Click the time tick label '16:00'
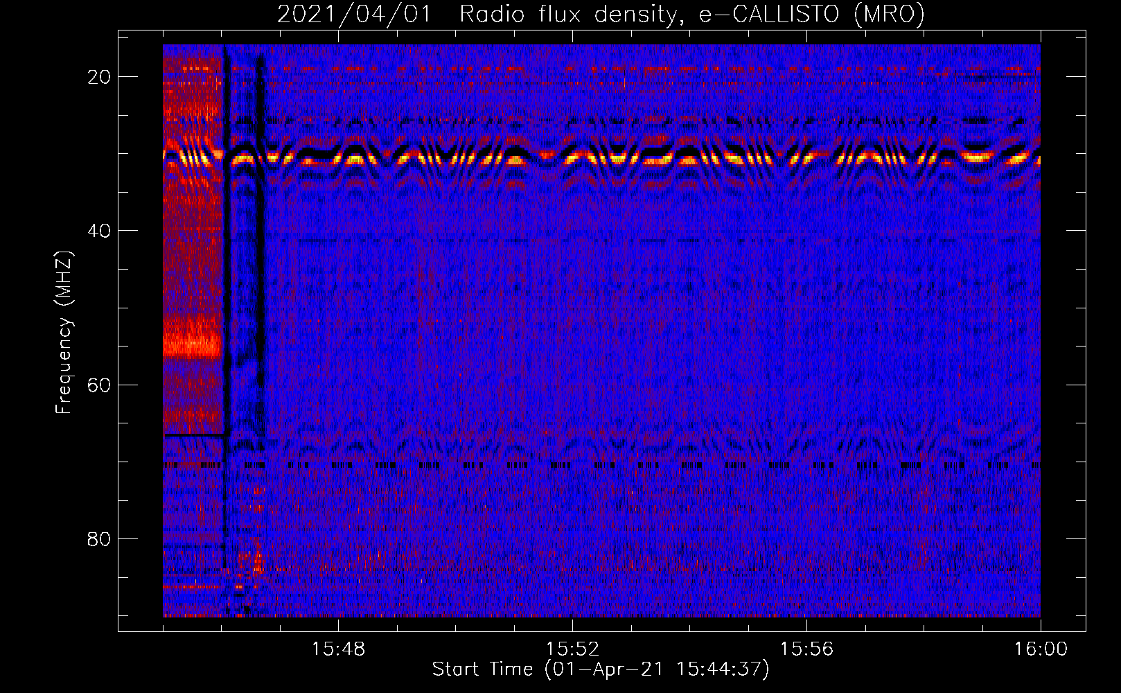 (1041, 649)
